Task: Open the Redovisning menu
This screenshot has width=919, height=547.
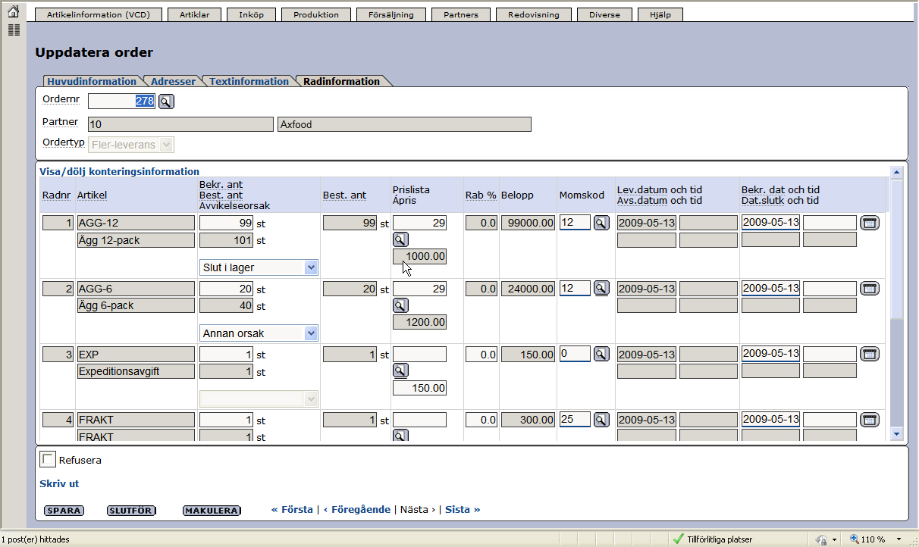Action: click(x=534, y=14)
